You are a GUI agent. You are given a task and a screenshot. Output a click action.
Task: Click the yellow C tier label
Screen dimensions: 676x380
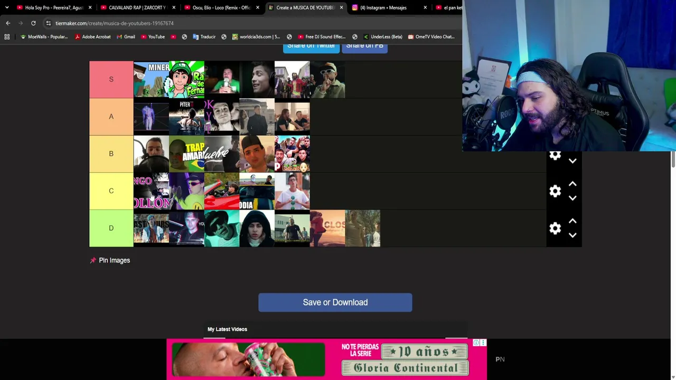click(111, 191)
